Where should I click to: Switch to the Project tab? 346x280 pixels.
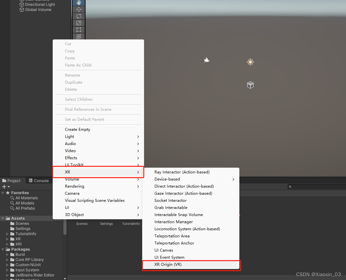(x=13, y=181)
